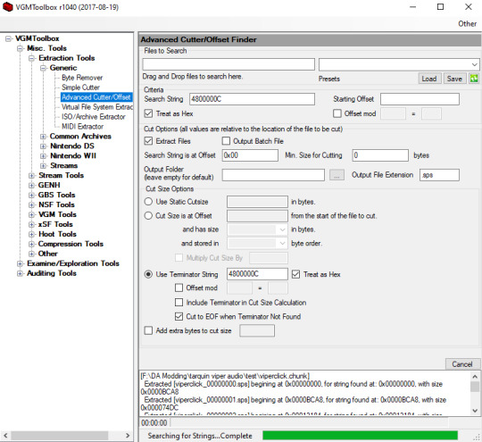This screenshot has width=482, height=442.
Task: Expand the Auditing Tools node
Action: [20, 273]
